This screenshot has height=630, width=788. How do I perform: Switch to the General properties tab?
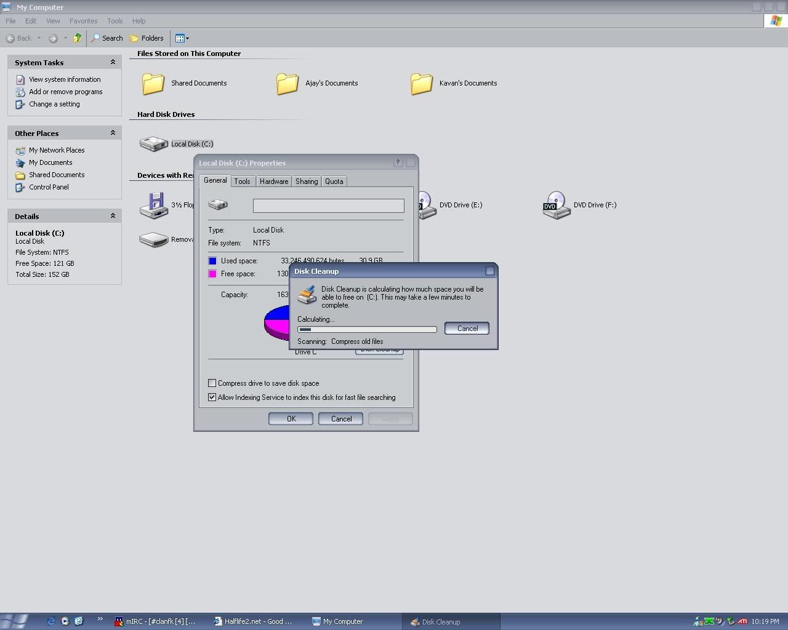[215, 180]
